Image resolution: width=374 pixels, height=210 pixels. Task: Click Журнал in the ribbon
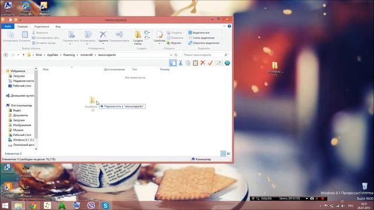174,43
